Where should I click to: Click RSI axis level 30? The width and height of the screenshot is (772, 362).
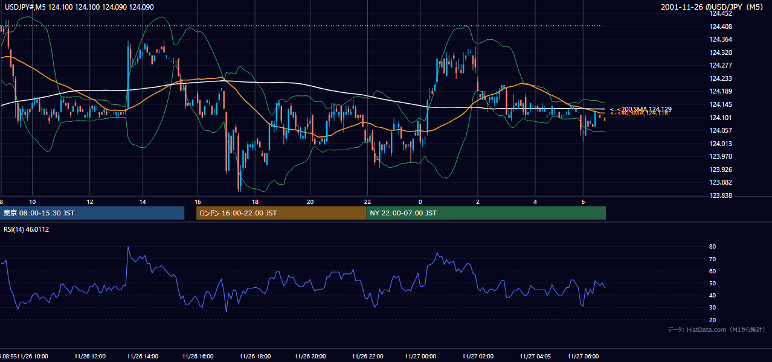713,308
